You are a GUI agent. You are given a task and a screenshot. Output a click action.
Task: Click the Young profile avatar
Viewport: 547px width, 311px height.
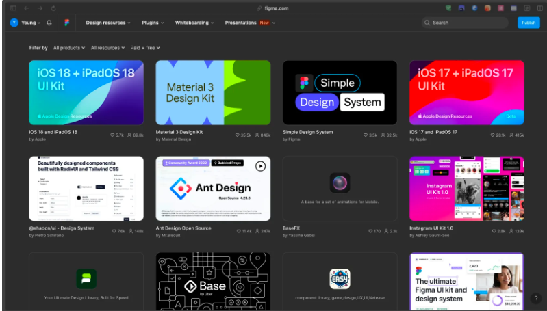coord(14,23)
